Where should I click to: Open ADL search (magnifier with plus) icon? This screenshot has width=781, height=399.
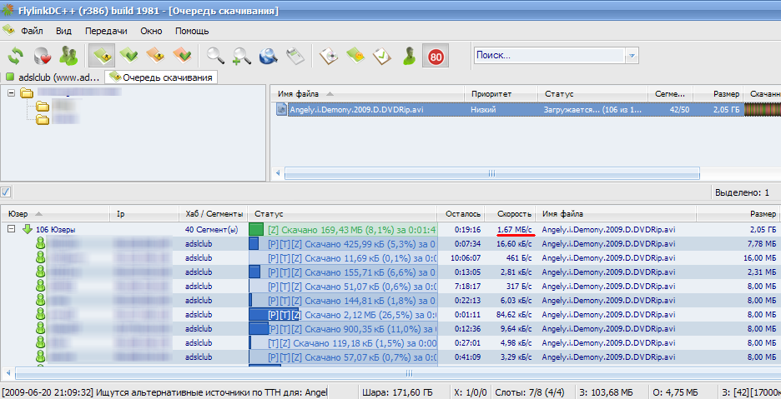(x=242, y=56)
